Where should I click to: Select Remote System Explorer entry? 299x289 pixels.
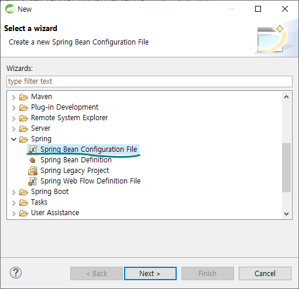(70, 118)
